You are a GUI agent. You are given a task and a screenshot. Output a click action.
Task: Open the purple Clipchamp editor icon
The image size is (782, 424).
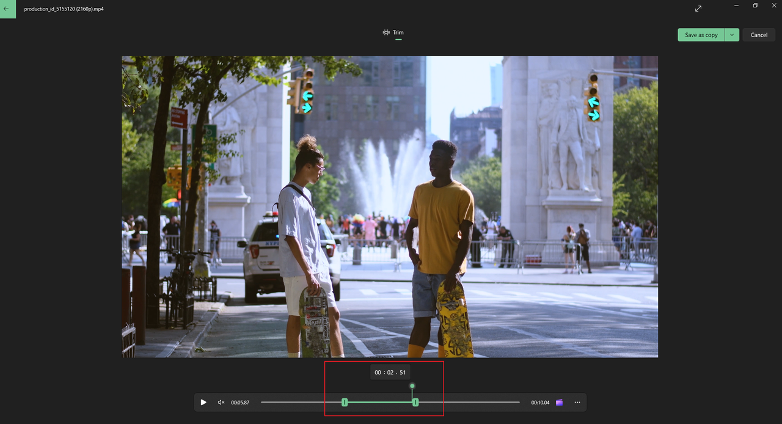[559, 402]
